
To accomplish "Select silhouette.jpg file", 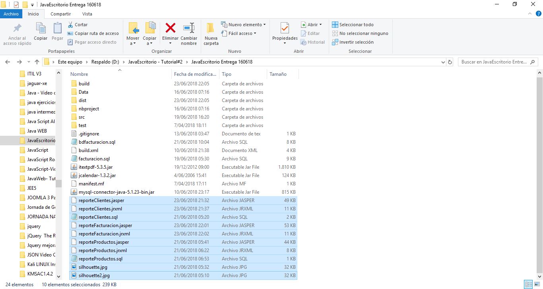I will tap(183, 267).
